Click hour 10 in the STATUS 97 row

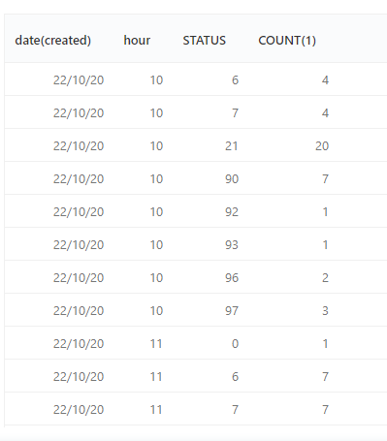click(156, 311)
